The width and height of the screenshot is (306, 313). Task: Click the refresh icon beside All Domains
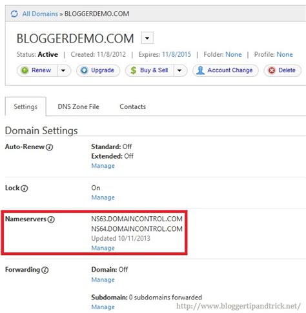[x=14, y=14]
